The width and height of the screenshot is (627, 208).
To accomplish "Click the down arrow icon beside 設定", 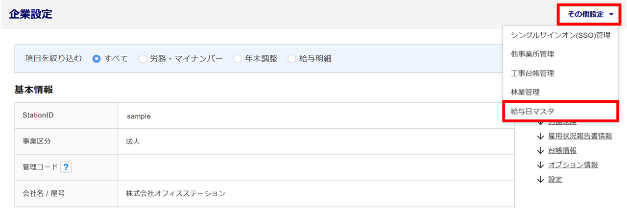I will tap(540, 179).
